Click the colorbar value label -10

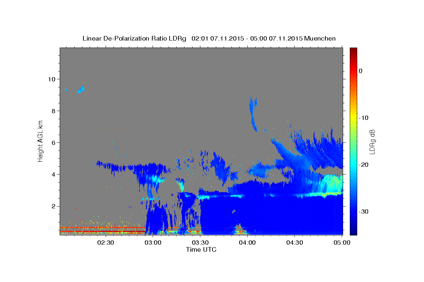click(x=364, y=118)
